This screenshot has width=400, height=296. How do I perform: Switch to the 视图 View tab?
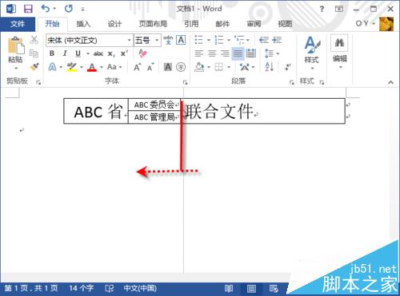pyautogui.click(x=285, y=24)
